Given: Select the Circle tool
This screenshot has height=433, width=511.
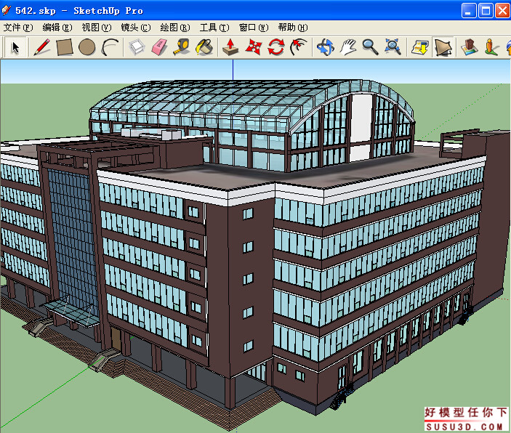Looking at the screenshot, I should coord(87,47).
